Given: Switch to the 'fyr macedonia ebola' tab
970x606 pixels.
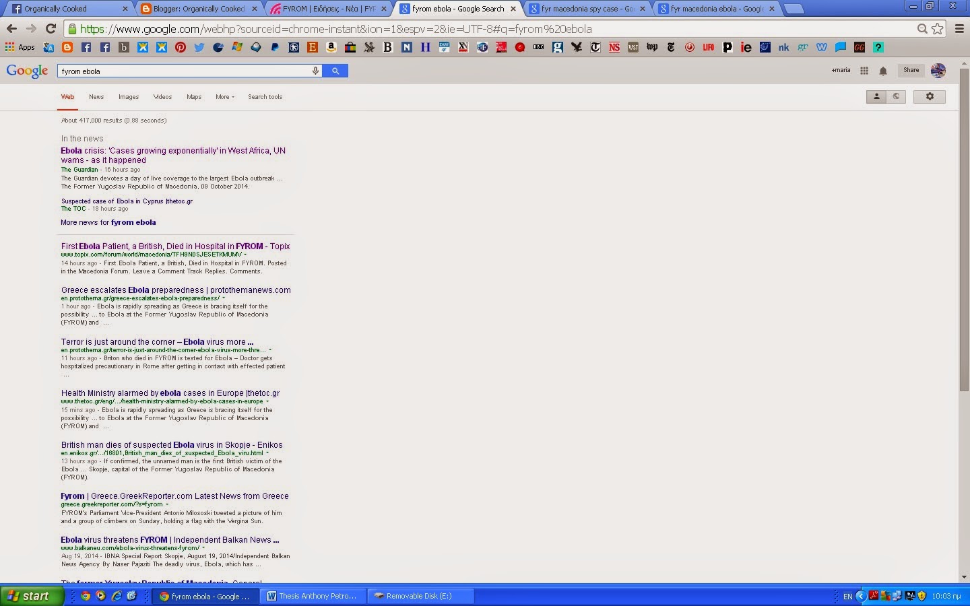Looking at the screenshot, I should [x=717, y=9].
